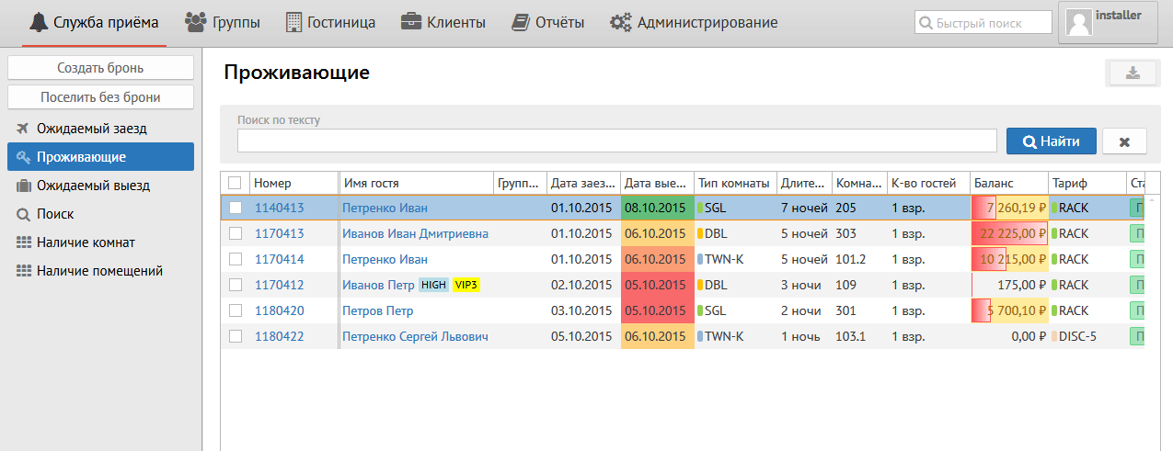Click the Группы people icon
The height and width of the screenshot is (451, 1173).
coord(195,22)
